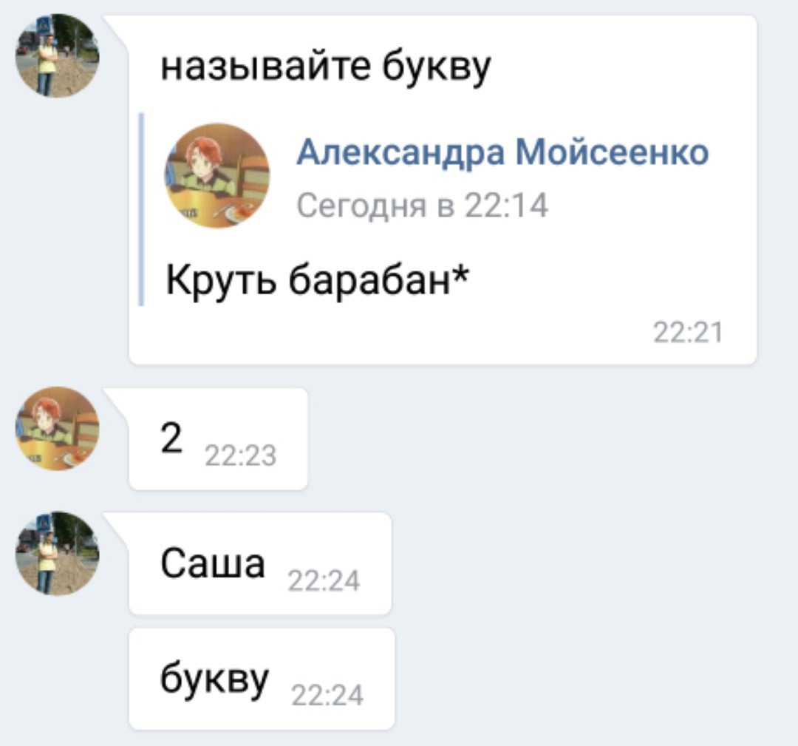The width and height of the screenshot is (798, 746).
Task: Click blank chat background right of '2'
Action: (x=550, y=438)
